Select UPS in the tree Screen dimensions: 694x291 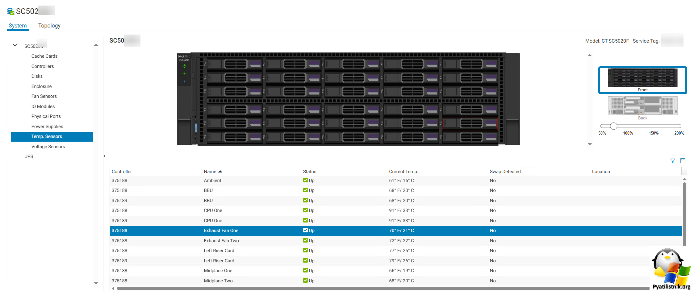coord(29,156)
